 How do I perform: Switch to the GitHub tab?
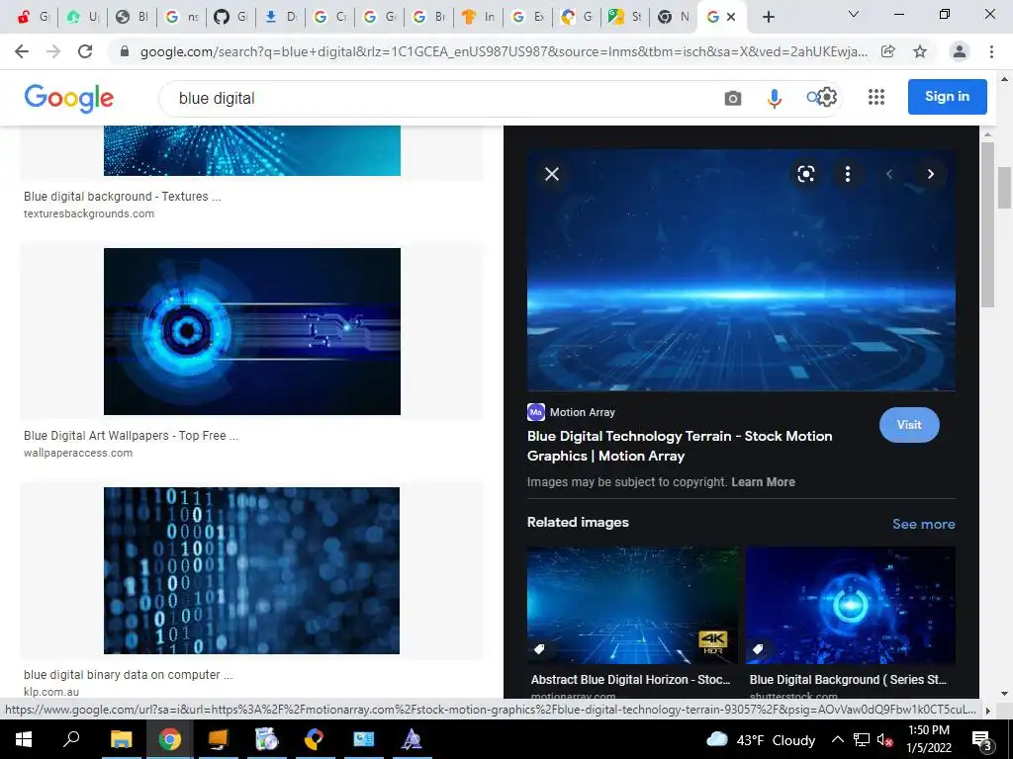click(x=231, y=17)
